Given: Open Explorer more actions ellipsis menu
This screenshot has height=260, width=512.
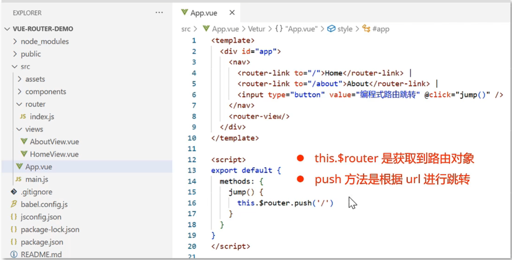Looking at the screenshot, I should [x=159, y=13].
